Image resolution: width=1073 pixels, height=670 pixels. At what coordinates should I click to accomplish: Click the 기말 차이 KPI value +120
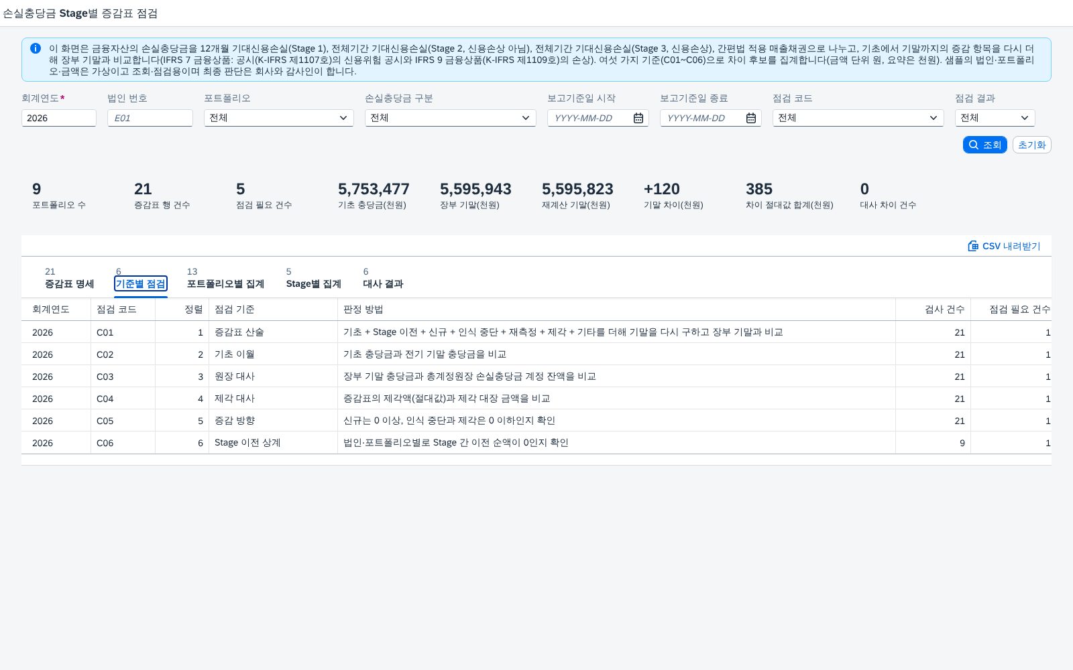661,189
